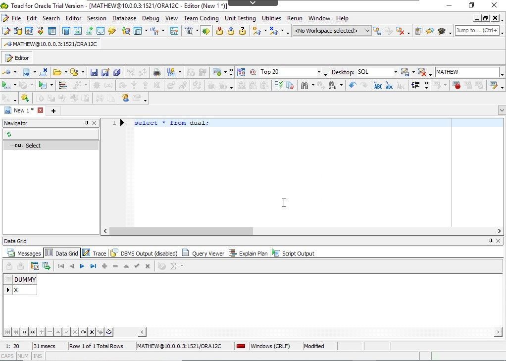
Task: Add a new editor tab with plus button
Action: pos(53,111)
